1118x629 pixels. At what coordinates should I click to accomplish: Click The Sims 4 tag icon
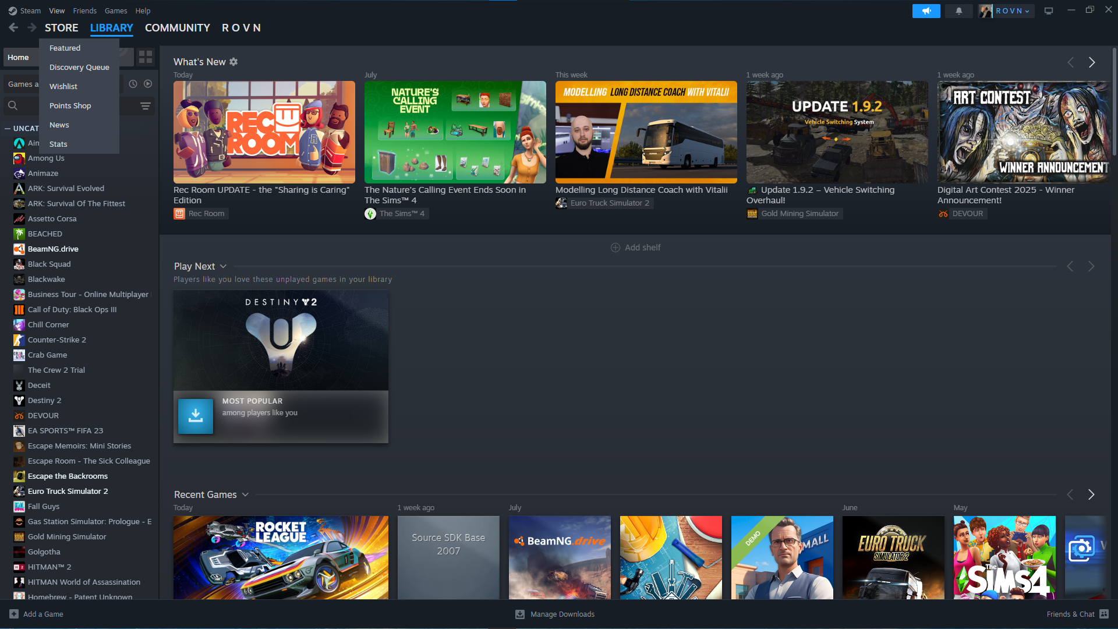click(x=370, y=214)
